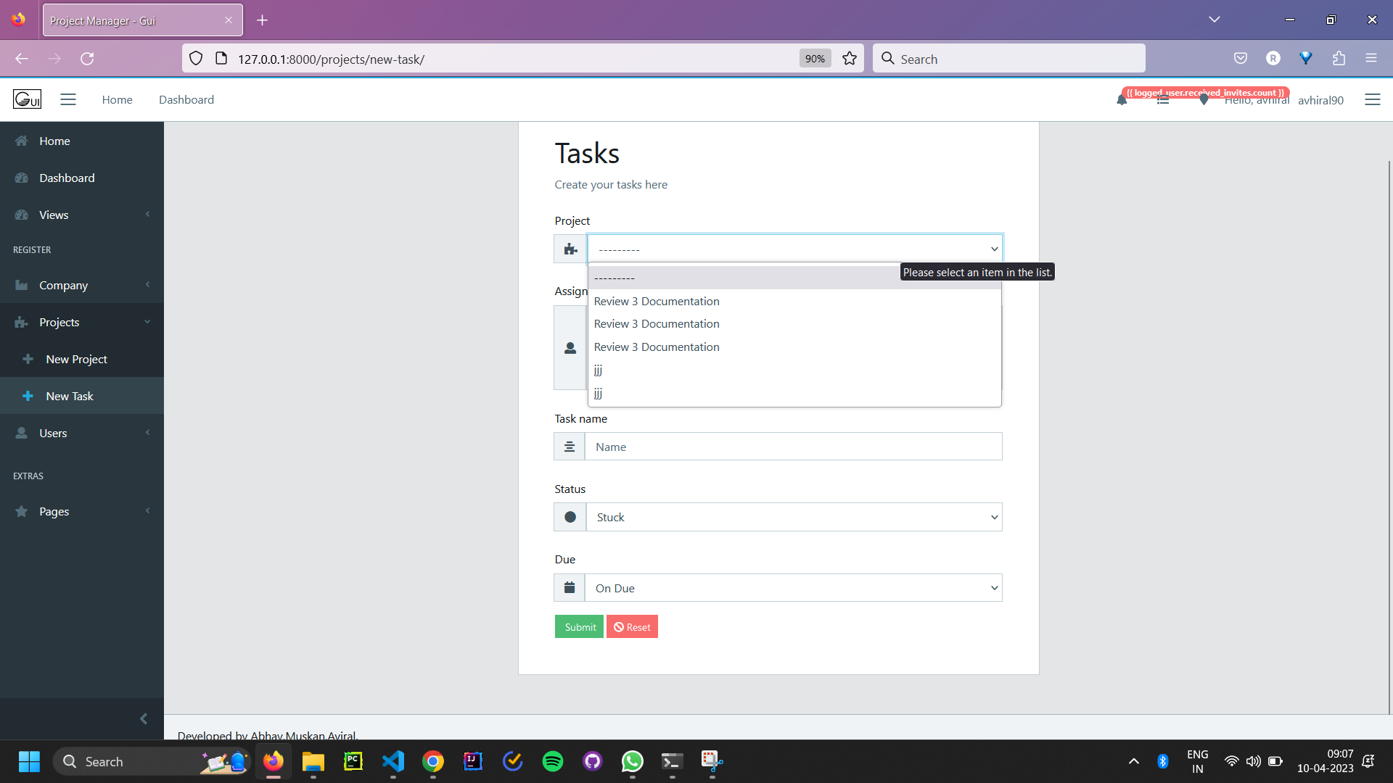Screen dimensions: 1393x783
Task: Click the Pages star icon in sidebar
Action: tap(22, 511)
